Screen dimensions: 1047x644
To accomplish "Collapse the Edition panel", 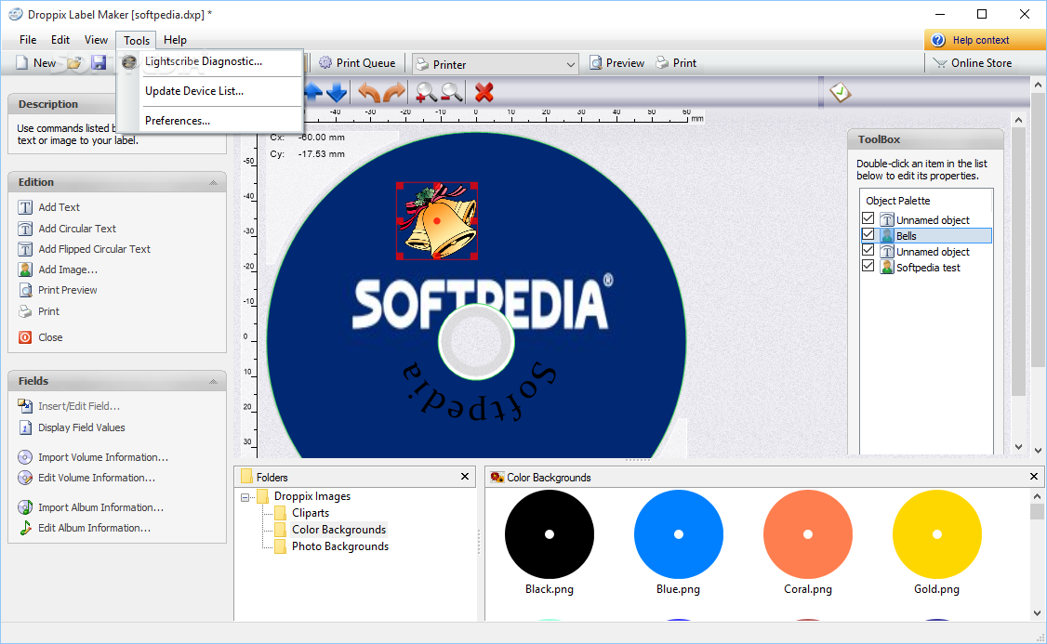I will (x=213, y=183).
